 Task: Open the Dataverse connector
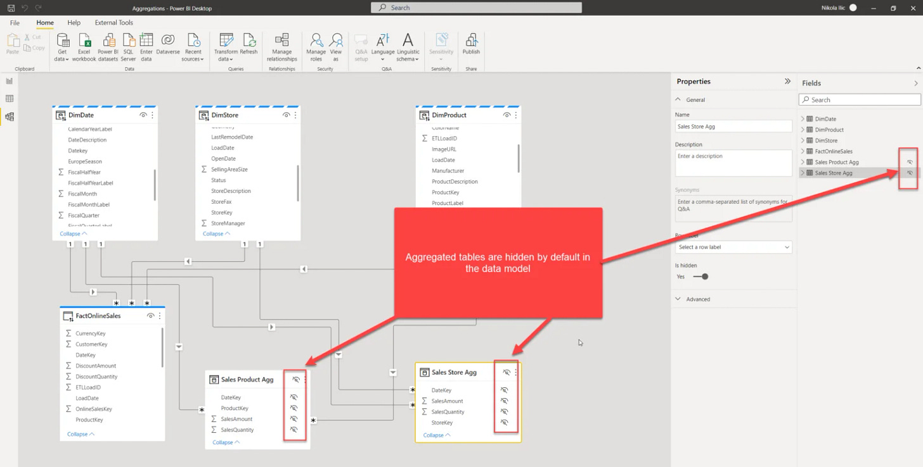pyautogui.click(x=168, y=44)
